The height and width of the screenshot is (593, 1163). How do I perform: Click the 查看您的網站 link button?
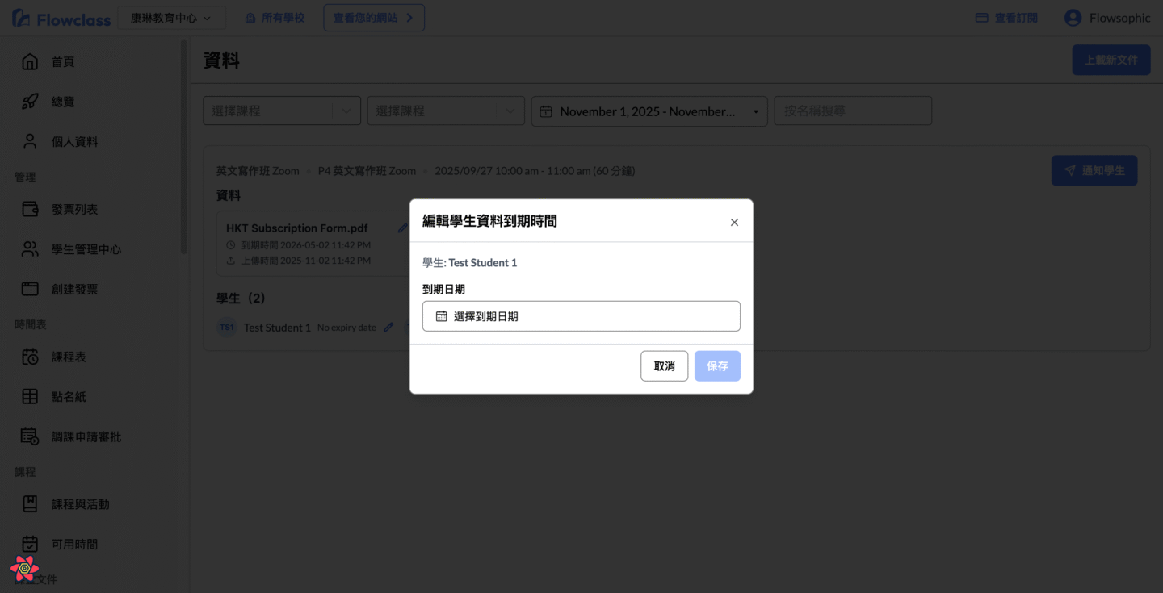coord(373,18)
